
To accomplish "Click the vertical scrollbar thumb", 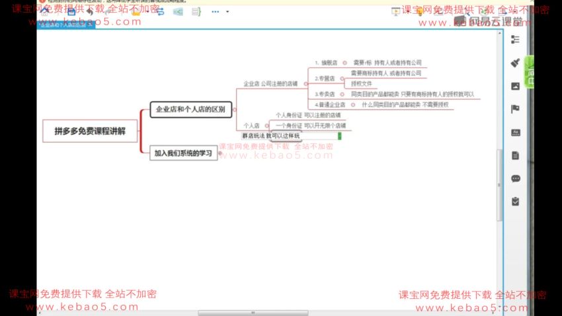I will pos(499,185).
